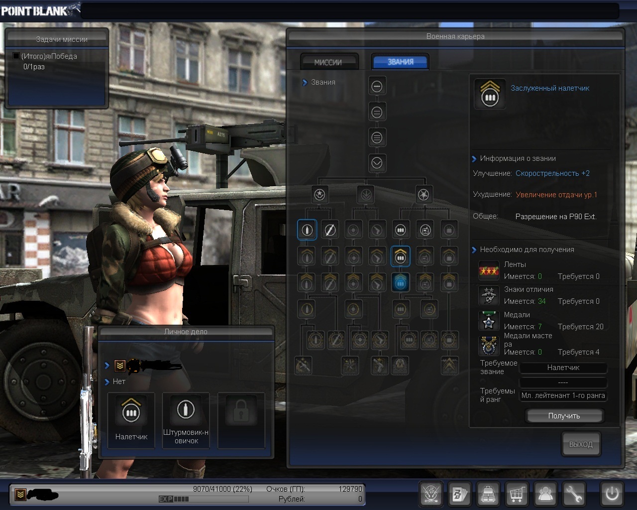Image resolution: width=637 pixels, height=510 pixels.
Task: Toggle the (Итого)Победа mission checkbox
Action: 16,56
